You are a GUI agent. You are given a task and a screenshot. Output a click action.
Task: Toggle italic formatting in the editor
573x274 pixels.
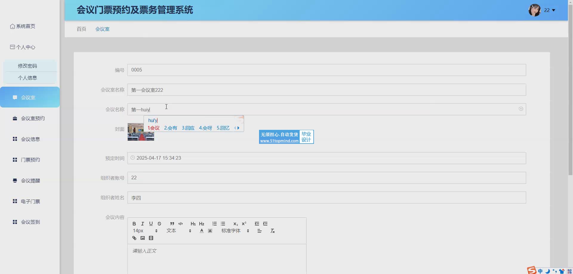click(x=143, y=224)
